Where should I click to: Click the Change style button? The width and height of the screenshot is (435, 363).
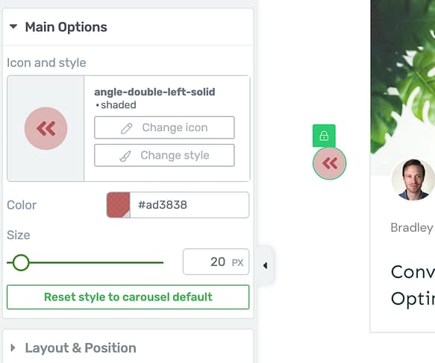(164, 155)
